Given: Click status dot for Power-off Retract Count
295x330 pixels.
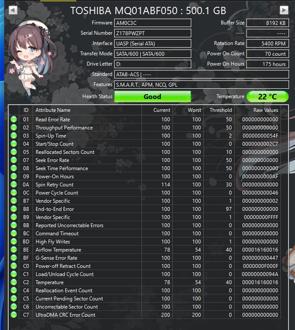Looking at the screenshot, I should pyautogui.click(x=14, y=266).
